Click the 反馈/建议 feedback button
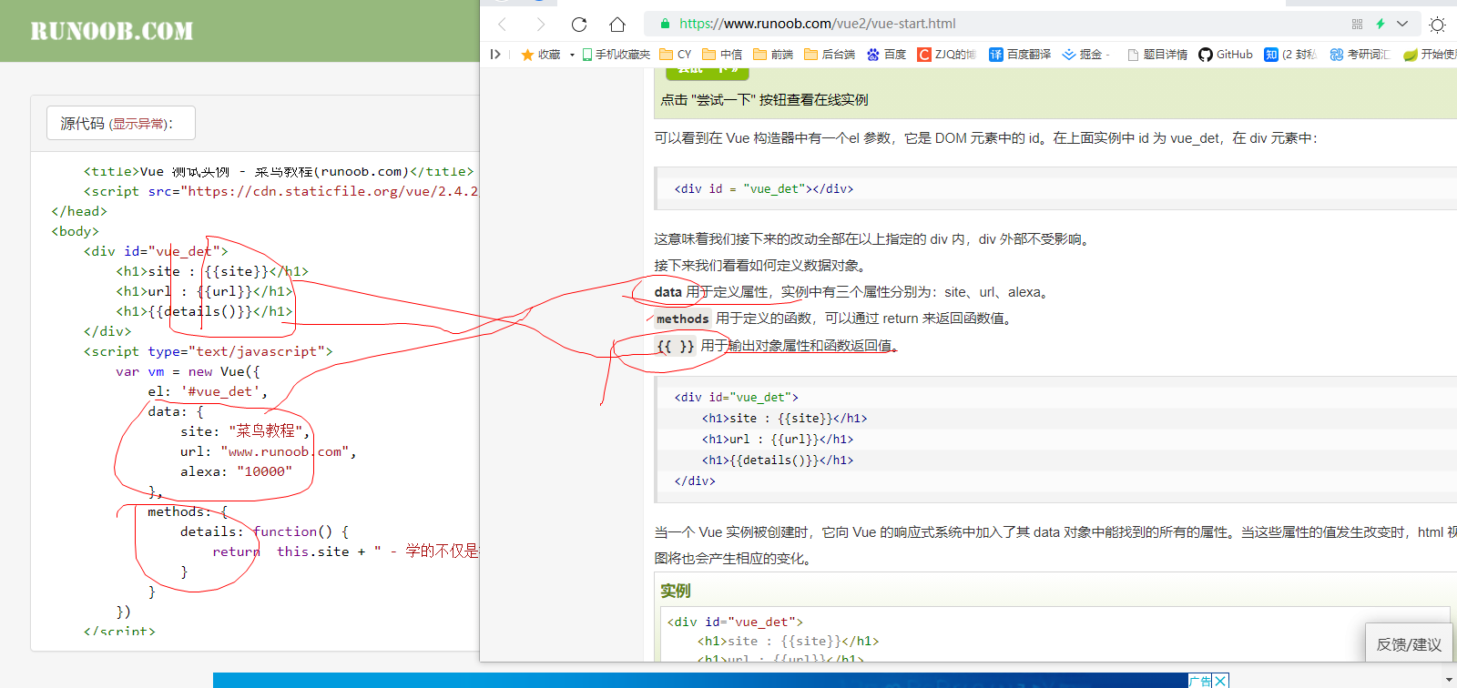The width and height of the screenshot is (1457, 688). (1409, 644)
